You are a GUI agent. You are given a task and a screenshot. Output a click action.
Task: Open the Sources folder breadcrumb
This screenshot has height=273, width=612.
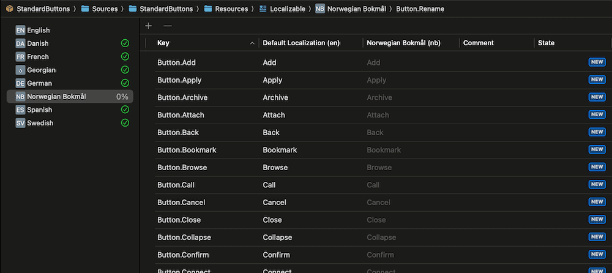[100, 9]
